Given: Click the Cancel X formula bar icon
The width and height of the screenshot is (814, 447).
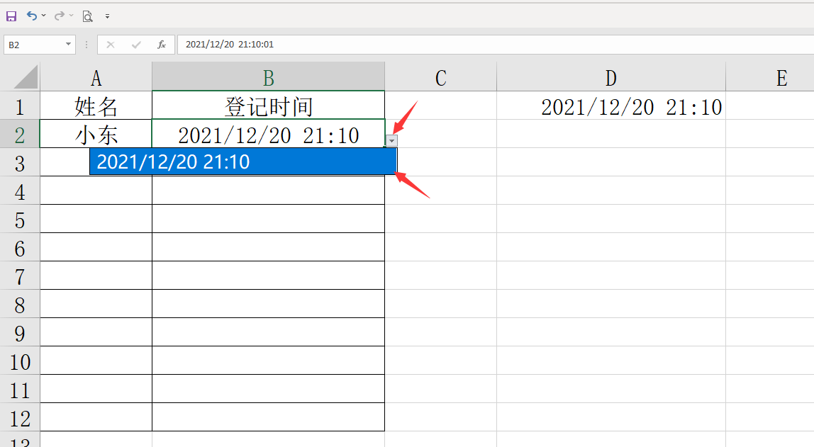Looking at the screenshot, I should pyautogui.click(x=111, y=45).
